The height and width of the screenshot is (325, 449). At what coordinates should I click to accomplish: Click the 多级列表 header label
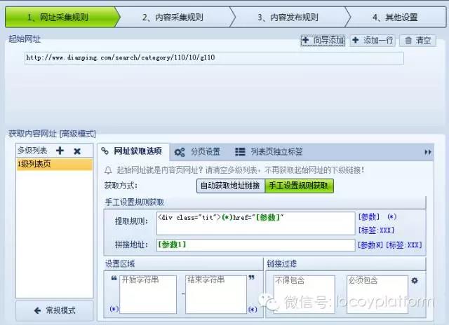(x=32, y=151)
